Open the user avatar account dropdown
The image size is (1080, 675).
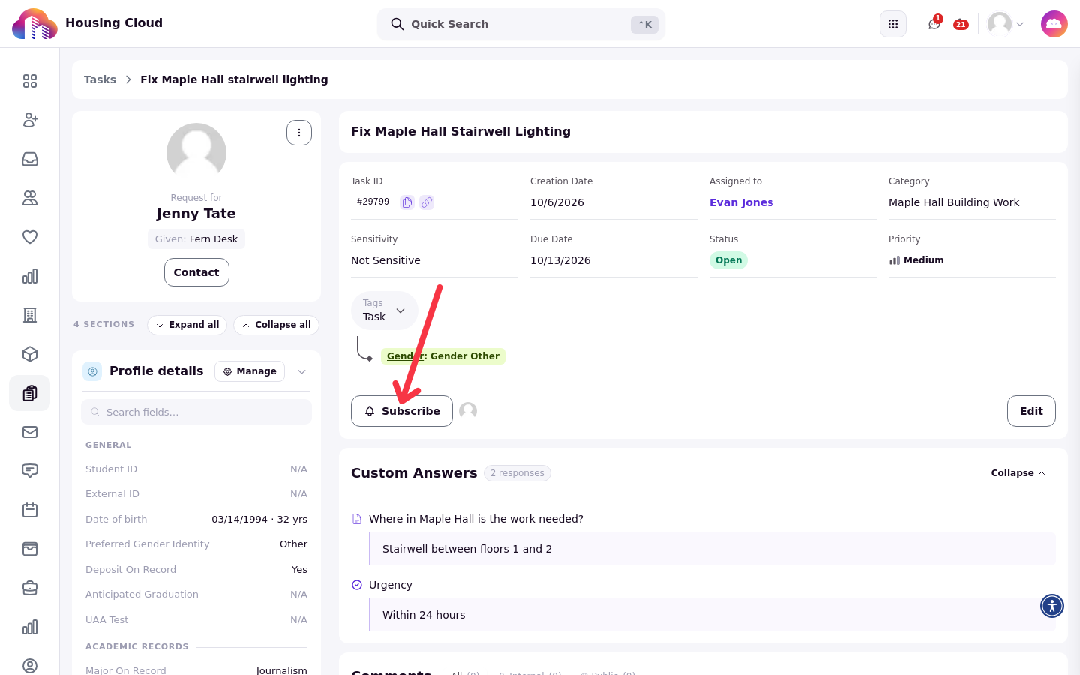point(1006,24)
